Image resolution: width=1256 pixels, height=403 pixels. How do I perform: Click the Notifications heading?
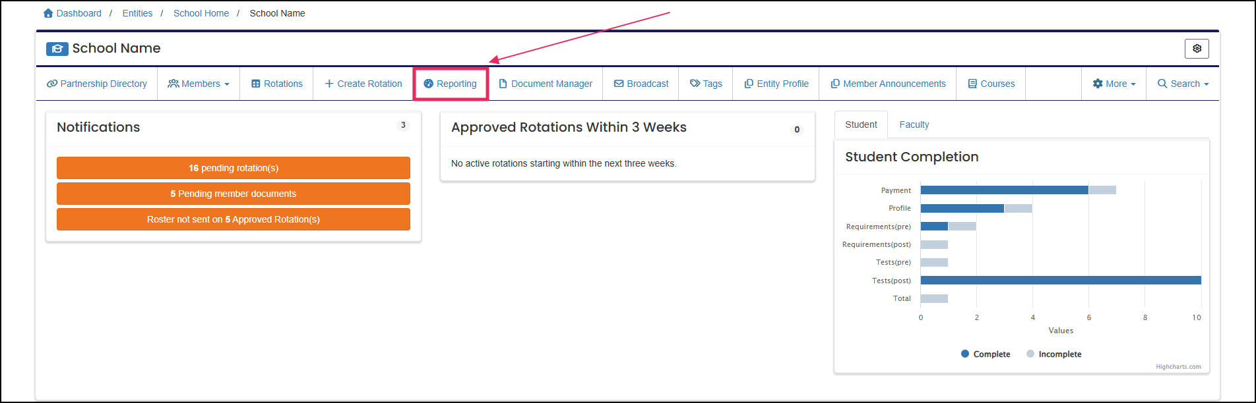coord(98,127)
